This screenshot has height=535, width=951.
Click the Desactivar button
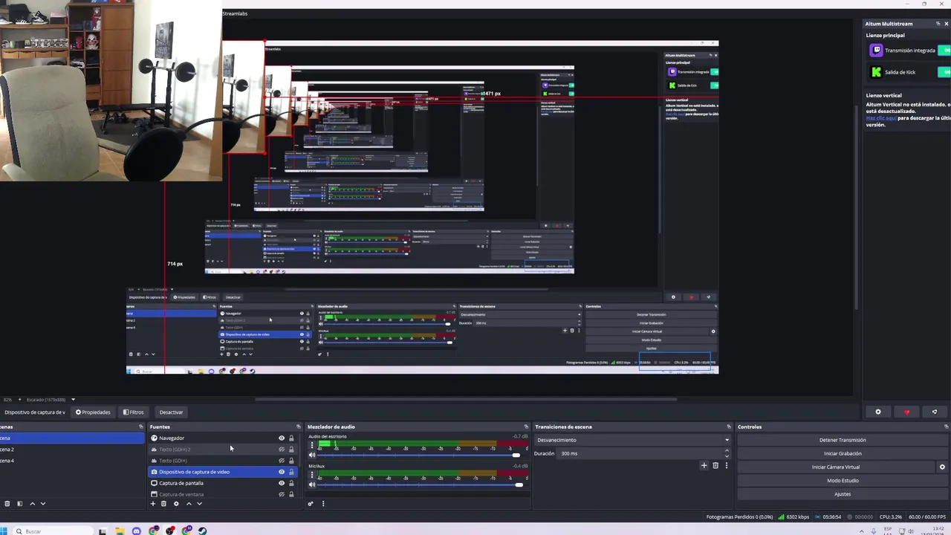pos(171,412)
